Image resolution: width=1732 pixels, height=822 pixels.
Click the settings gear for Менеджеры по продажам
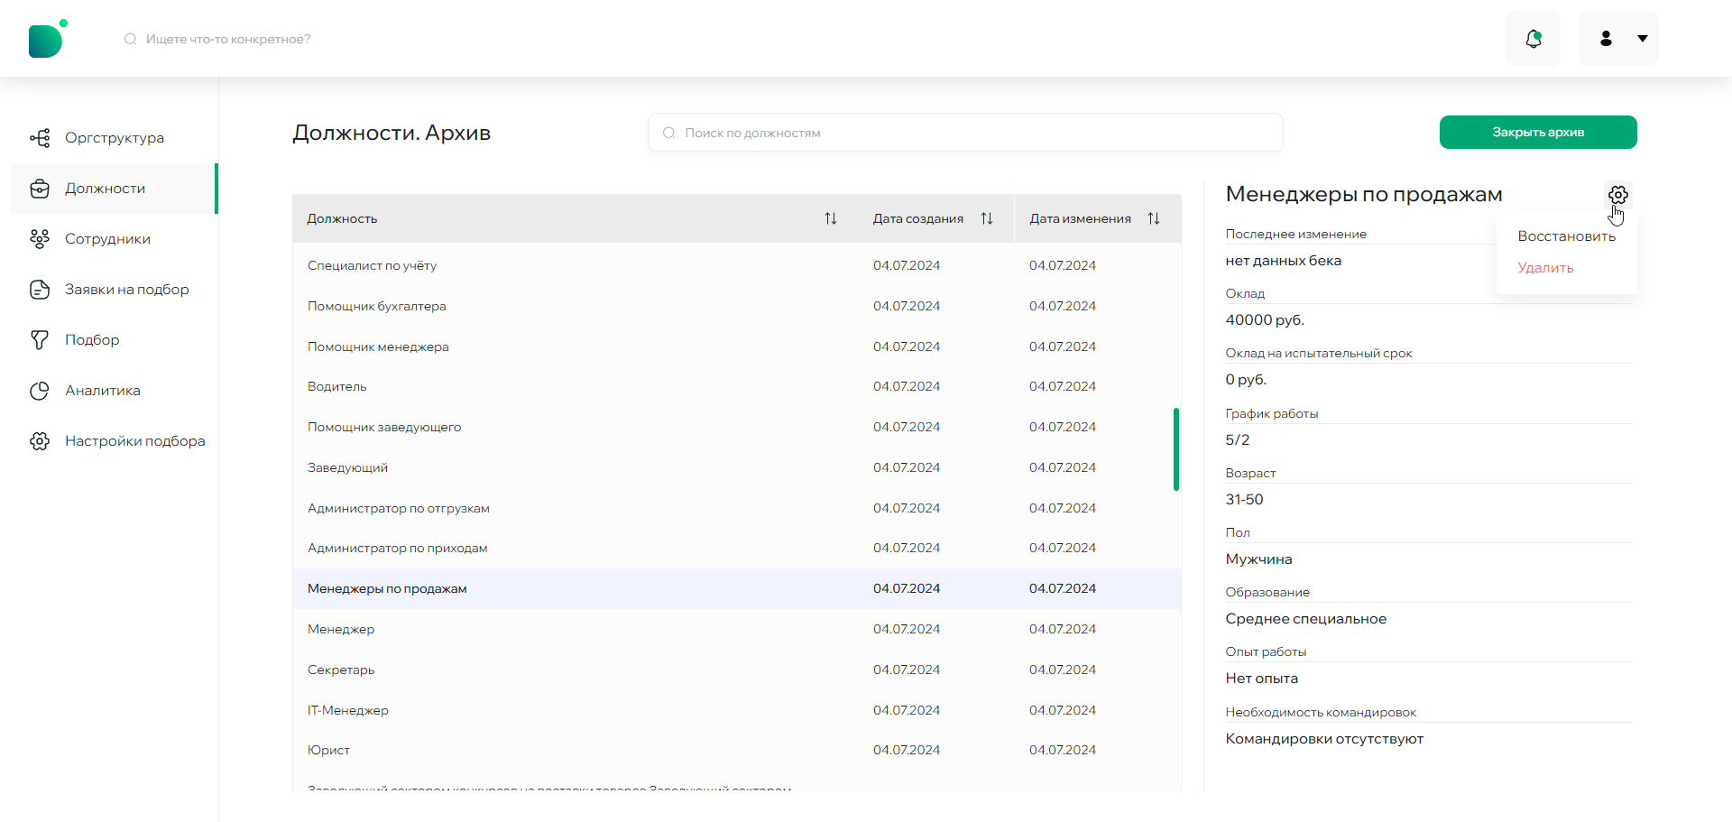click(x=1618, y=195)
